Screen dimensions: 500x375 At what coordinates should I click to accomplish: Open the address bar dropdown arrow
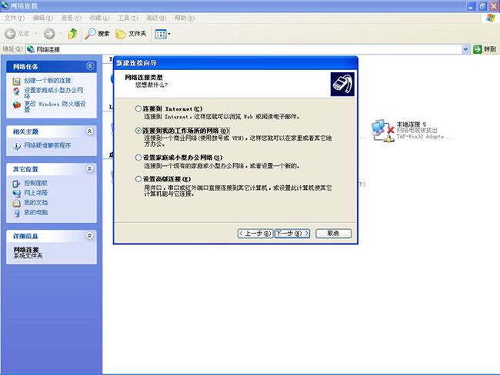465,49
